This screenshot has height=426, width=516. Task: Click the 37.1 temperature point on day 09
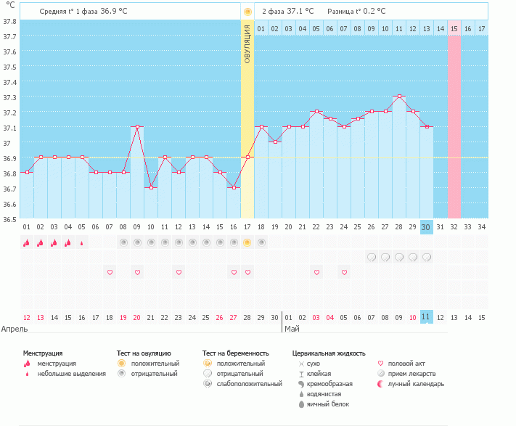(137, 126)
